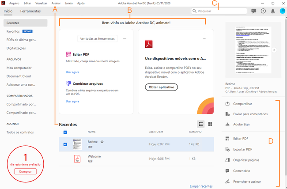Click the Enviar para comentários icon
Screen dimensions: 287x189
click(x=227, y=114)
